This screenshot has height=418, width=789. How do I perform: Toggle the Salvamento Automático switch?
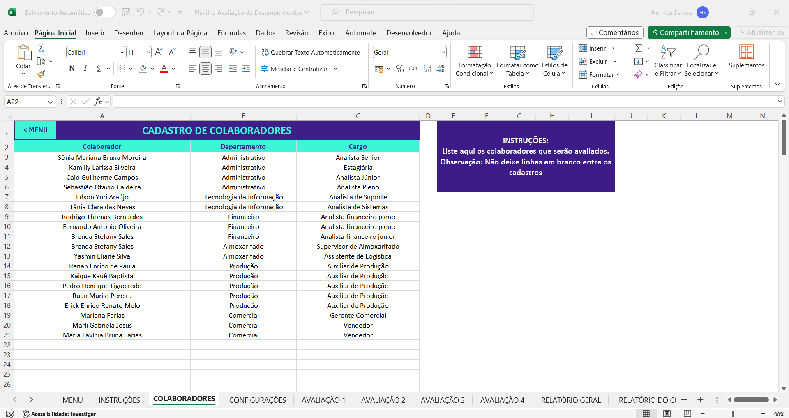coord(105,12)
